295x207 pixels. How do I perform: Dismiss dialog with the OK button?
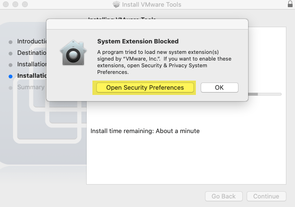pos(219,87)
